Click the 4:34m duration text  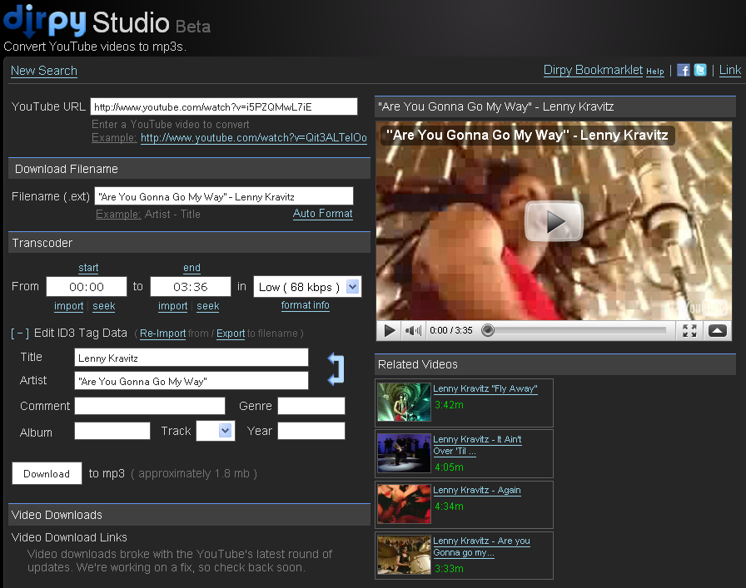coord(449,506)
